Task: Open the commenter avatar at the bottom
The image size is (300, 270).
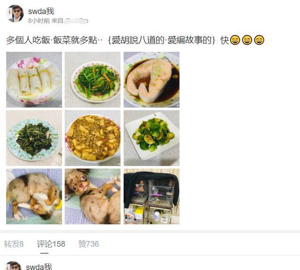Action: 13,266
